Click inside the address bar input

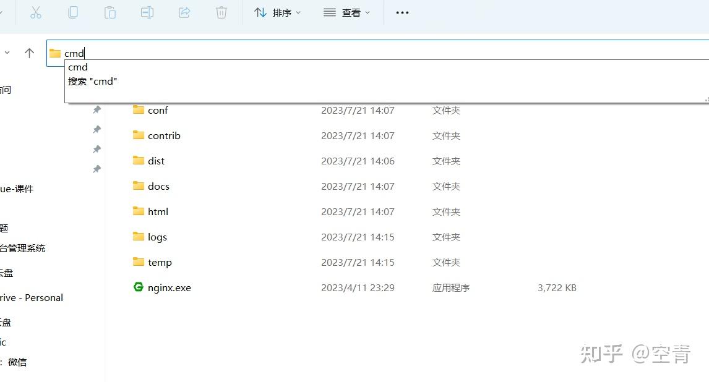pos(186,53)
